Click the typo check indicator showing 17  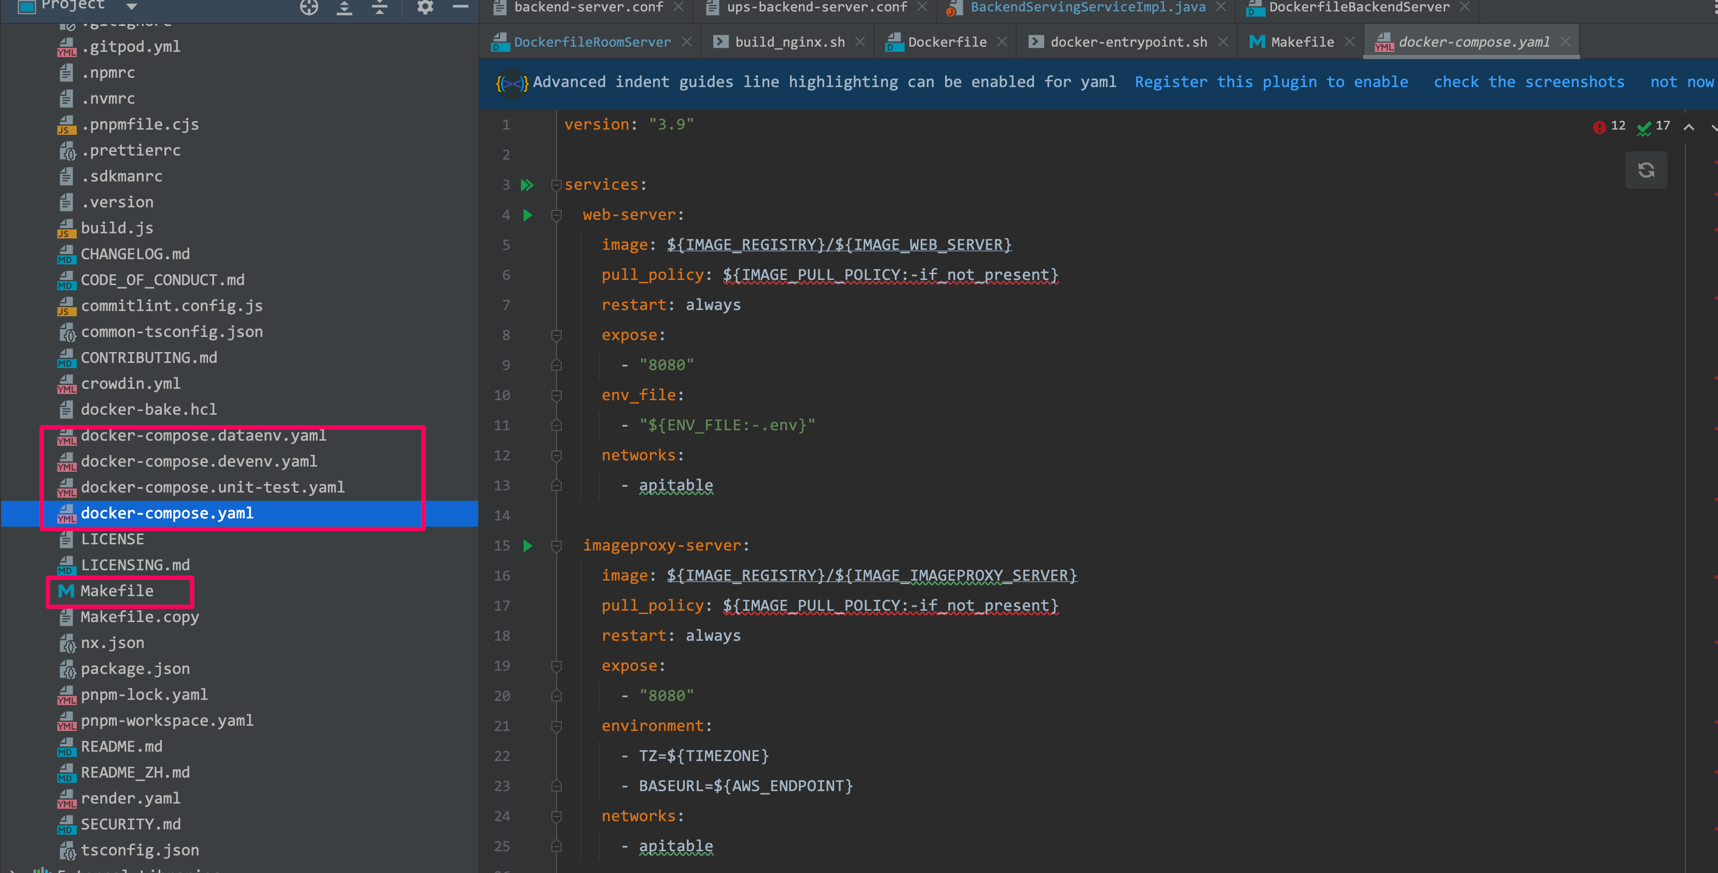tap(1653, 126)
